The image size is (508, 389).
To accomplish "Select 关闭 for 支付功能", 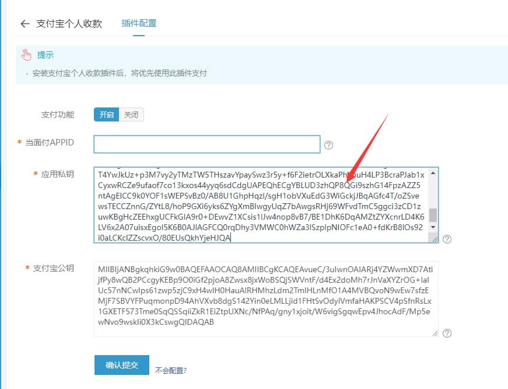I will (x=131, y=114).
